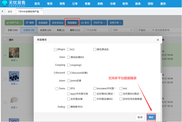The image size is (182, 122).
Task: Expand the 设置分类 dropdown
Action: coord(115,23)
